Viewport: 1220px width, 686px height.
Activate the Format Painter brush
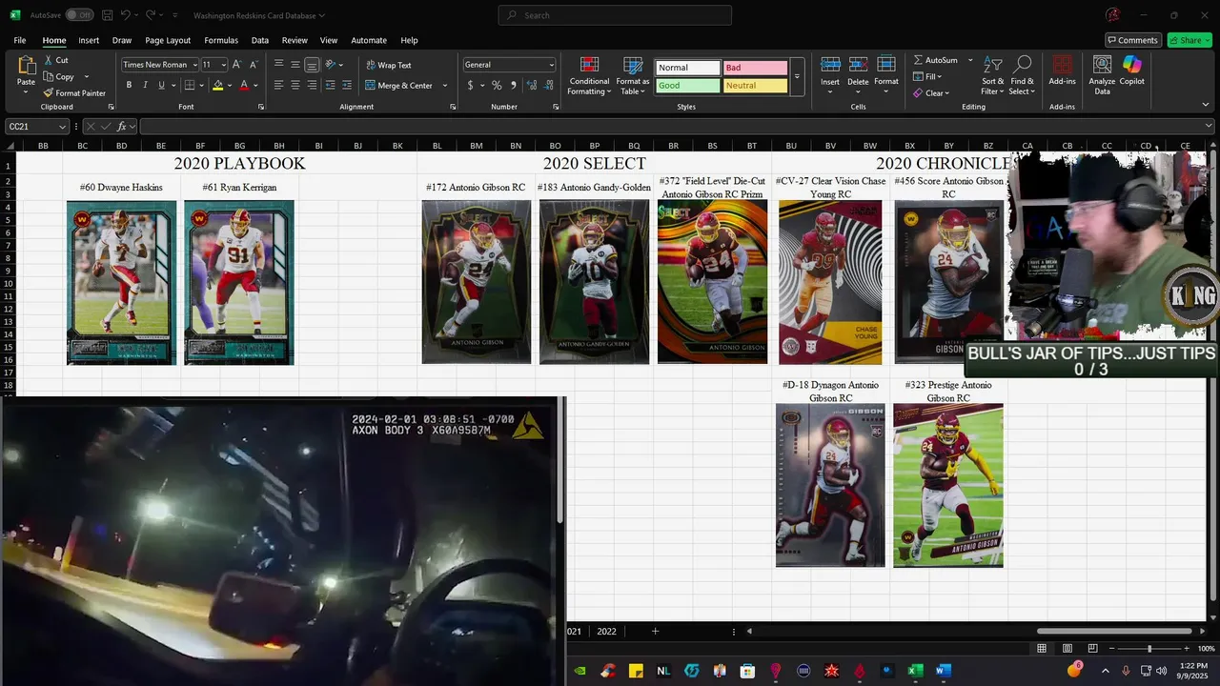tap(49, 93)
